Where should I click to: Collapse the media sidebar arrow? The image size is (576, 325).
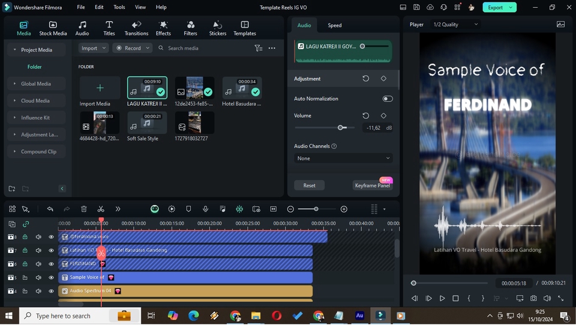62,189
